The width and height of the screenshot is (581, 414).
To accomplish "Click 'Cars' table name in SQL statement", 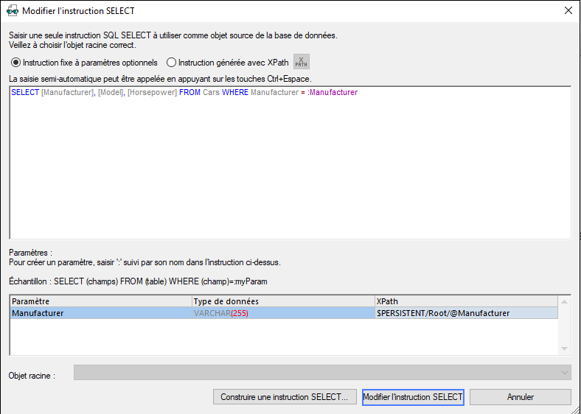I will 211,92.
